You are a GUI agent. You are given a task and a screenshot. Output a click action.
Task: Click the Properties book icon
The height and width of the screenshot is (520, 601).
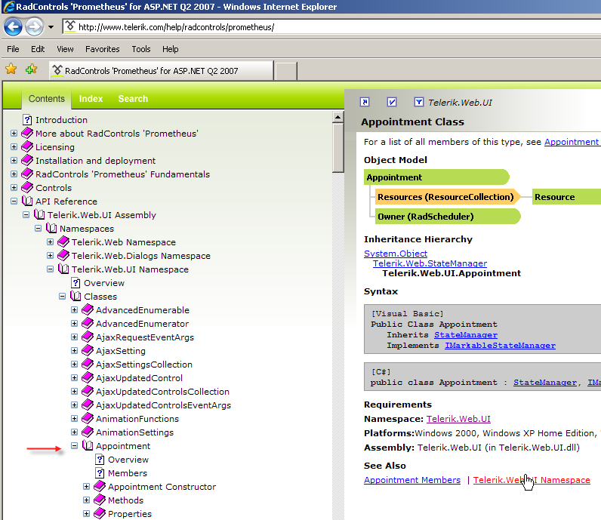pyautogui.click(x=100, y=513)
